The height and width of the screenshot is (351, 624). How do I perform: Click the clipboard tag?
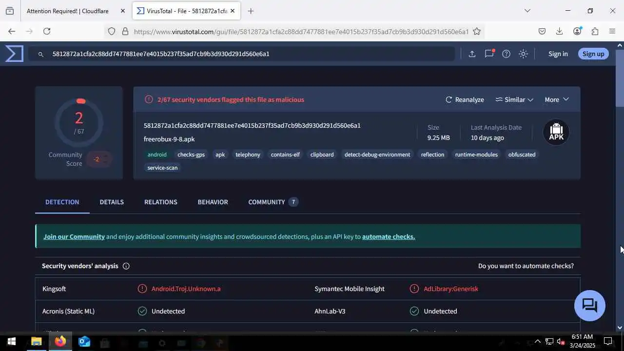tap(322, 155)
